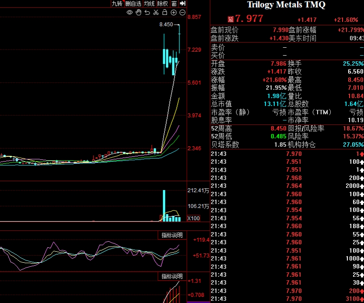Click the 总市值 value 13.11亿

point(275,104)
